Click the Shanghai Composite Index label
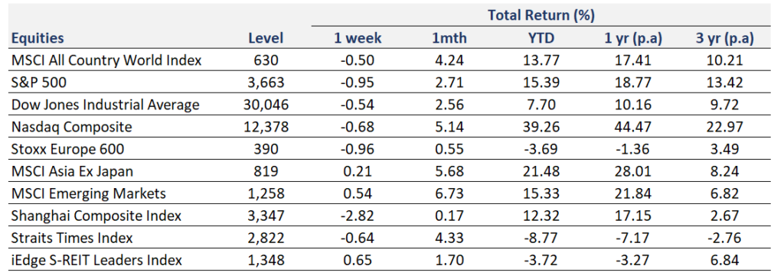The height and width of the screenshot is (279, 784). [x=96, y=216]
